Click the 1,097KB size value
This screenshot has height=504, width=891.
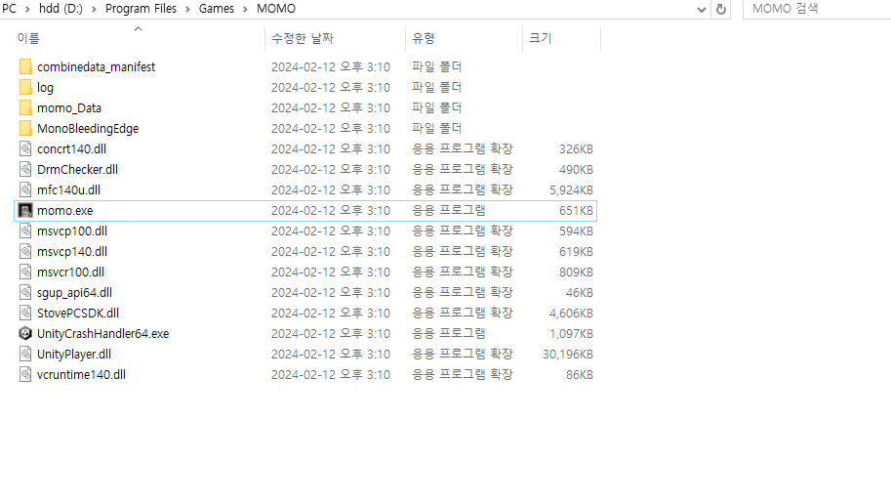point(571,333)
